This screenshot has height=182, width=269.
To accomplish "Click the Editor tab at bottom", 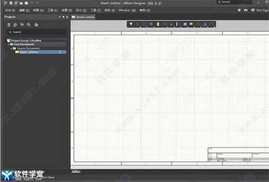I will coord(76,171).
